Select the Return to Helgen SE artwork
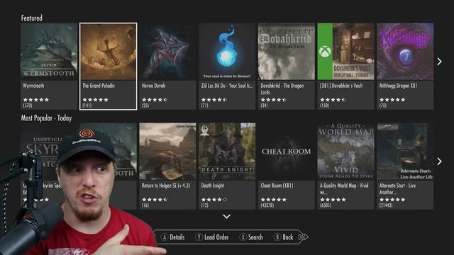 [167, 151]
